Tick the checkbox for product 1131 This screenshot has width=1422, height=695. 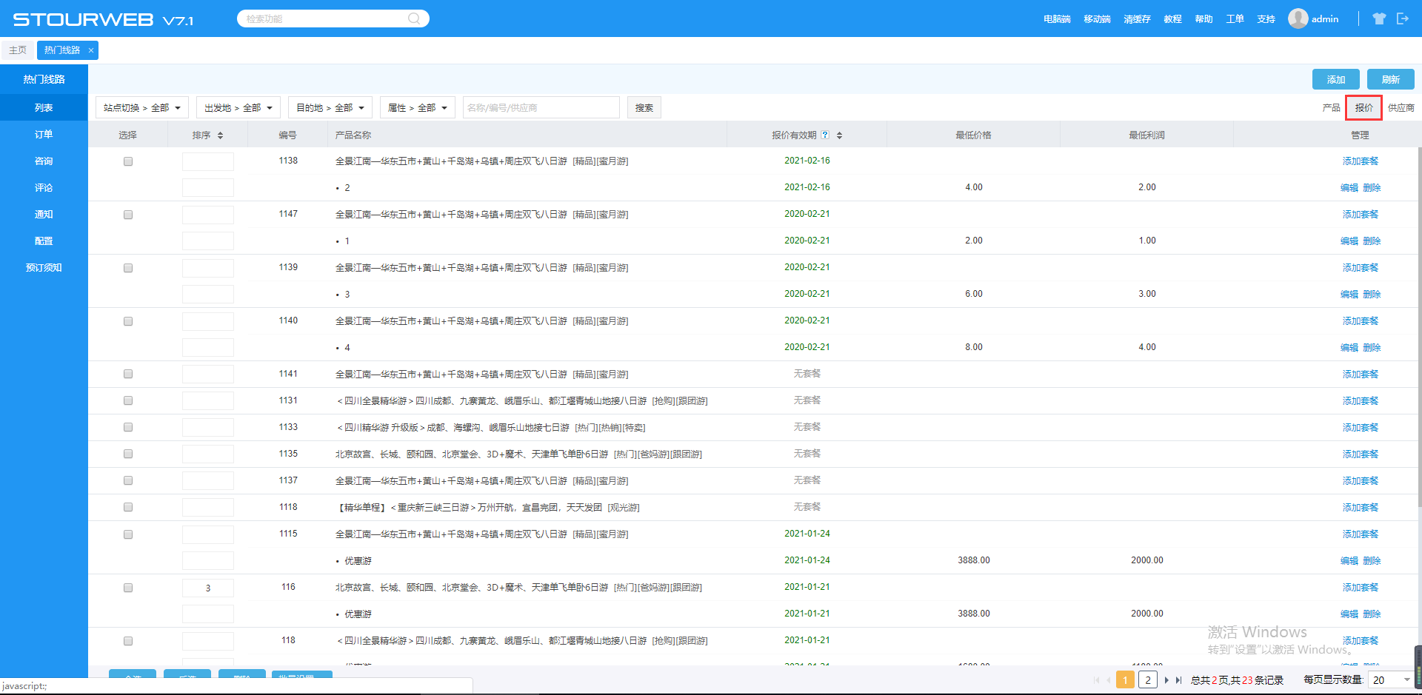(x=128, y=400)
